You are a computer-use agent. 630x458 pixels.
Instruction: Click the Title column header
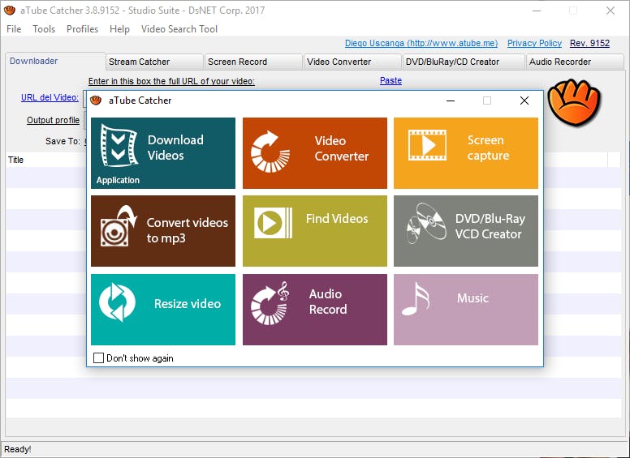tap(15, 160)
